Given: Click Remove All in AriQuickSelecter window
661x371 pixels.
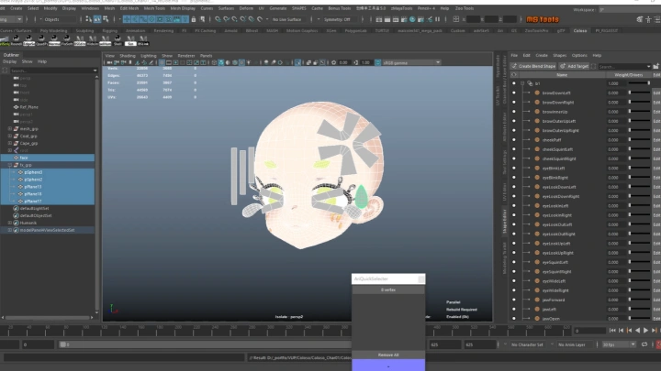Looking at the screenshot, I should 388,355.
